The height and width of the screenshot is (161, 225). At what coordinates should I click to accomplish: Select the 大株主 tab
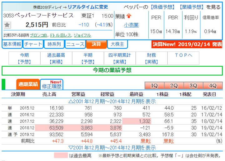pos(117,44)
